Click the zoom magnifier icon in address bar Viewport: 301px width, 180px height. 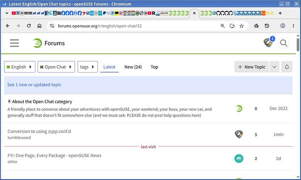tap(222, 26)
